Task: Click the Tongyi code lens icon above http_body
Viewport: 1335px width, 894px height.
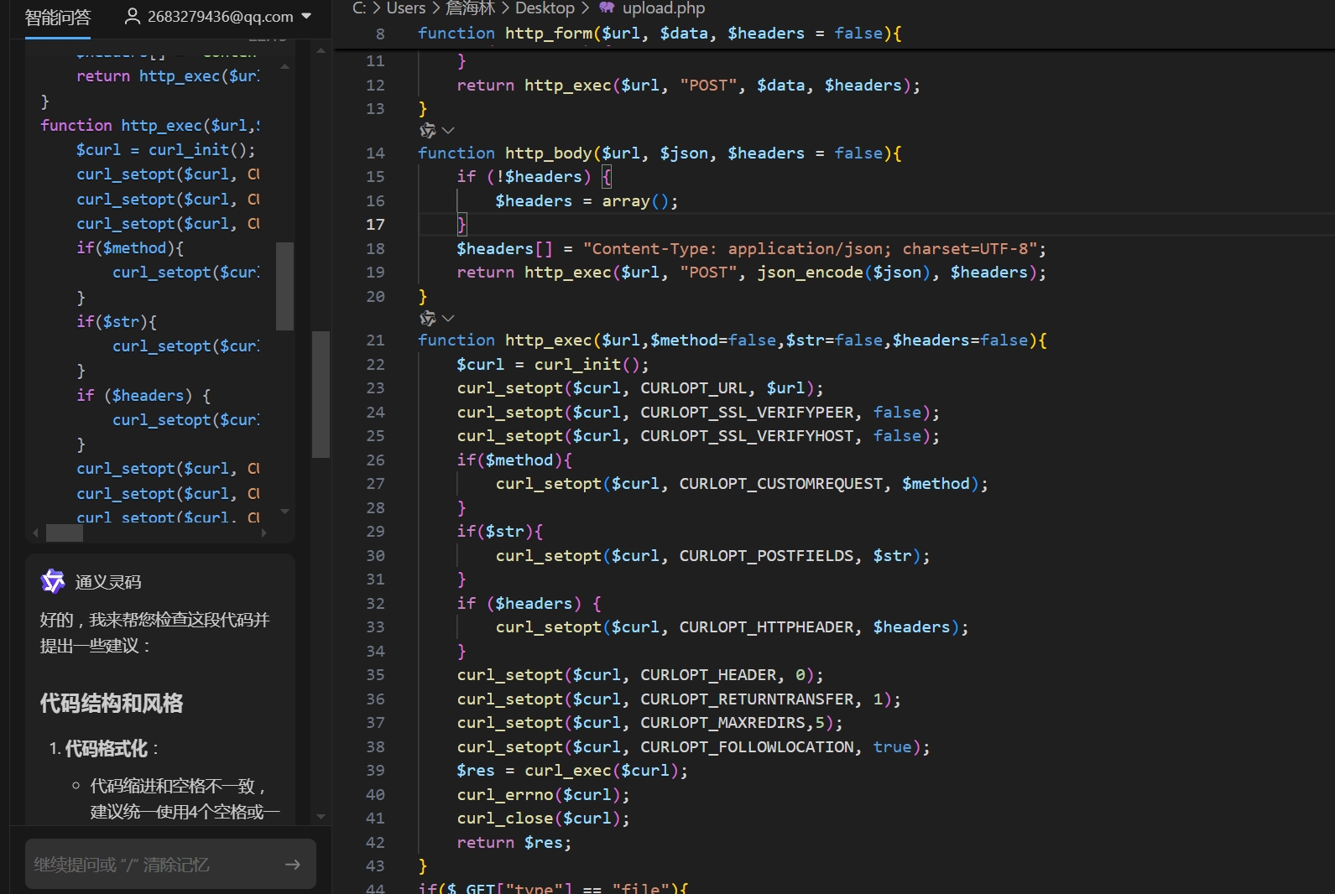Action: tap(428, 131)
